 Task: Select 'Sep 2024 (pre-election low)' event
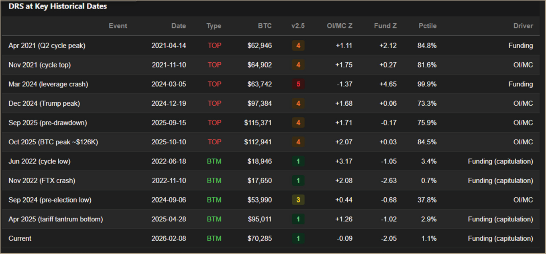(x=50, y=200)
